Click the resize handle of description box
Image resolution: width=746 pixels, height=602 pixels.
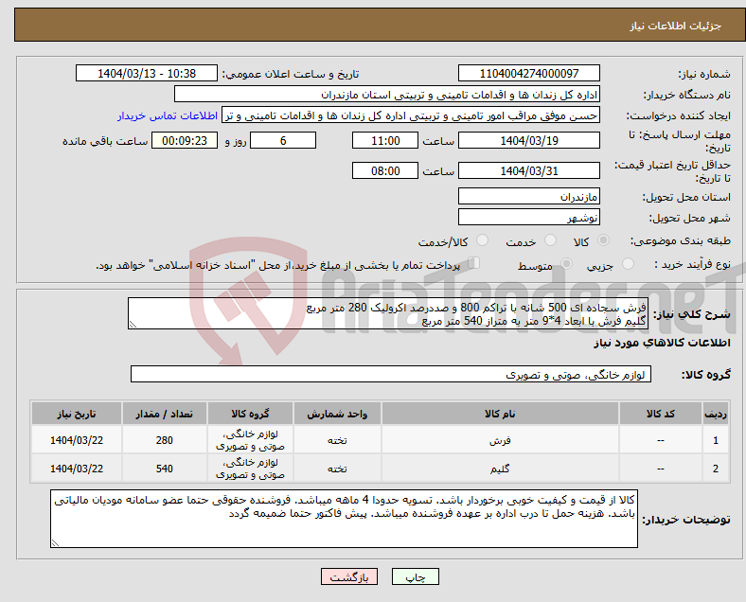click(x=133, y=325)
